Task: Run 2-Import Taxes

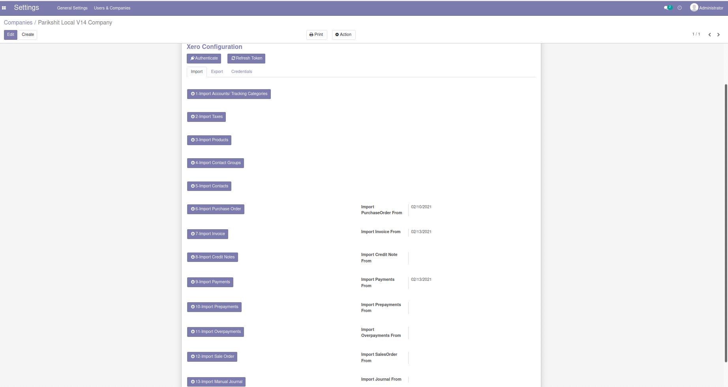Action: click(206, 117)
